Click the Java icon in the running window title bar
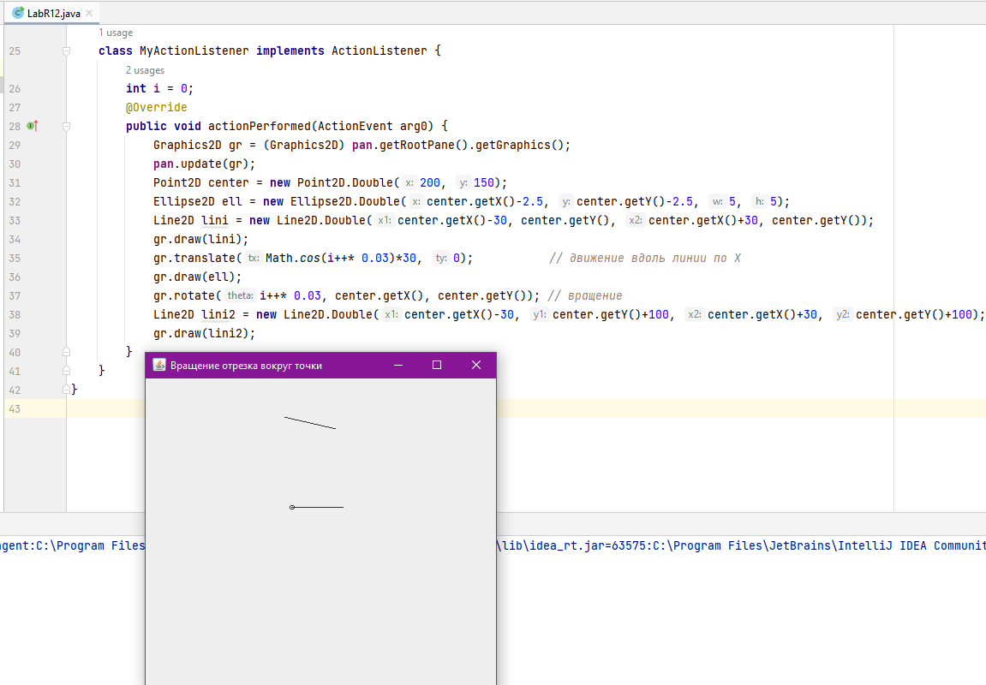The image size is (986, 685). click(x=159, y=365)
